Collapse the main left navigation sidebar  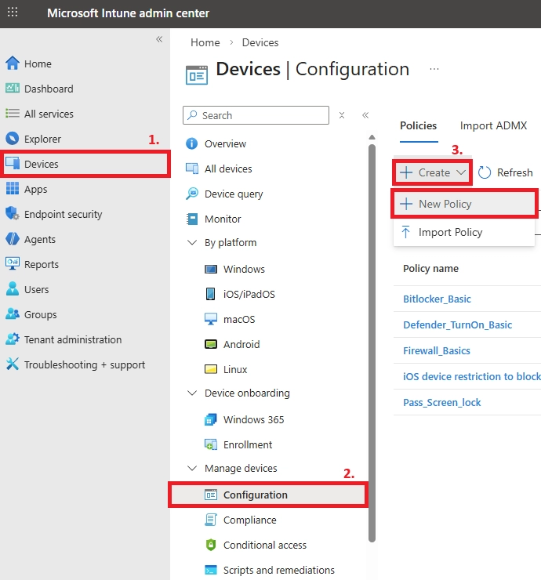click(x=159, y=39)
